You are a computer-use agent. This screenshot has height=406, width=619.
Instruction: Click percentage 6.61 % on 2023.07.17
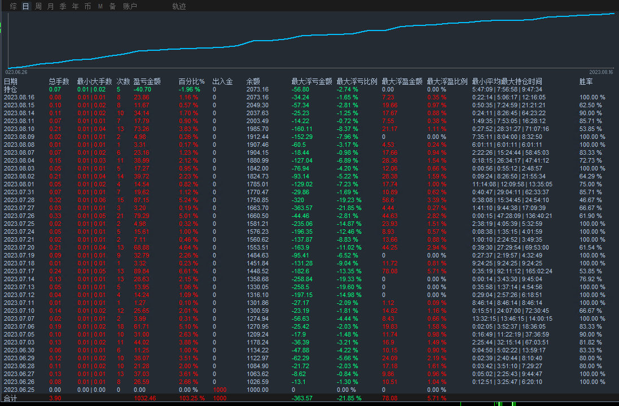[188, 271]
